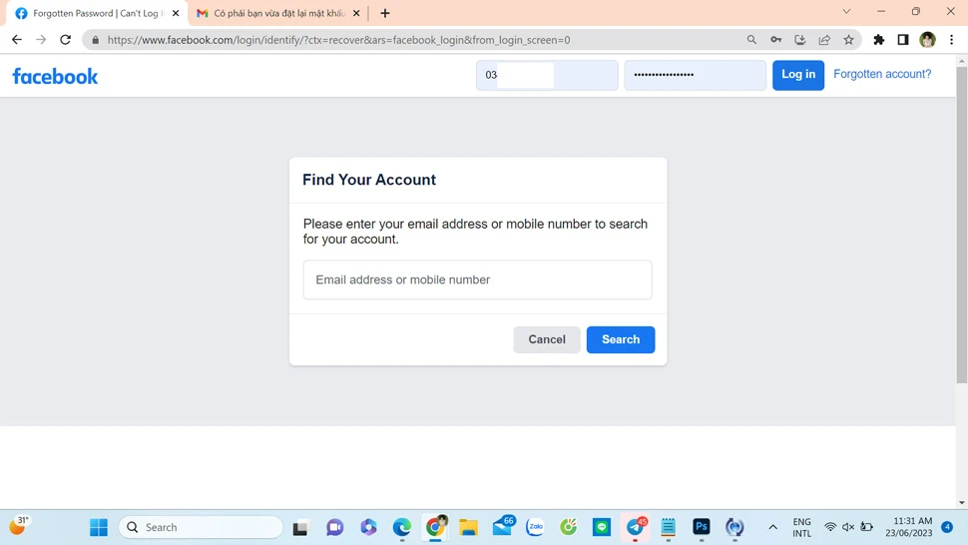Open the Windows Start menu
The image size is (968, 545).
pos(99,527)
